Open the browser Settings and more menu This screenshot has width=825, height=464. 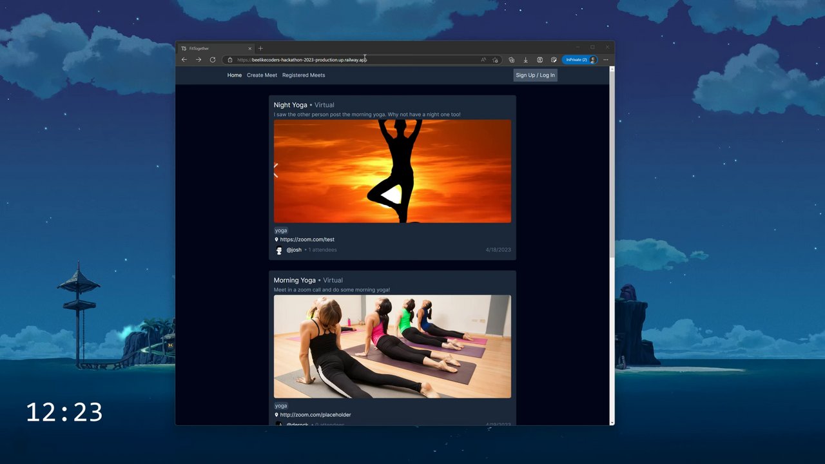click(606, 60)
